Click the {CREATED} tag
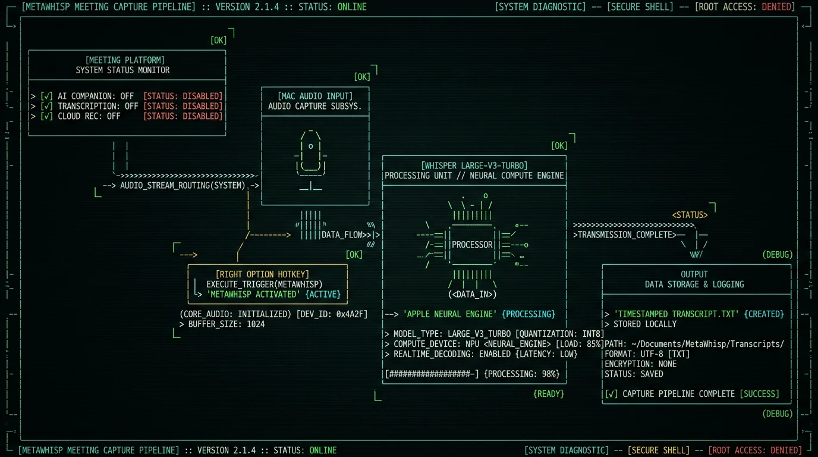 click(x=764, y=314)
